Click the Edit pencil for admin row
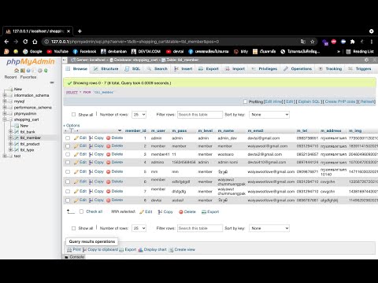Screen dimensions: 378x283 click(x=80, y=138)
